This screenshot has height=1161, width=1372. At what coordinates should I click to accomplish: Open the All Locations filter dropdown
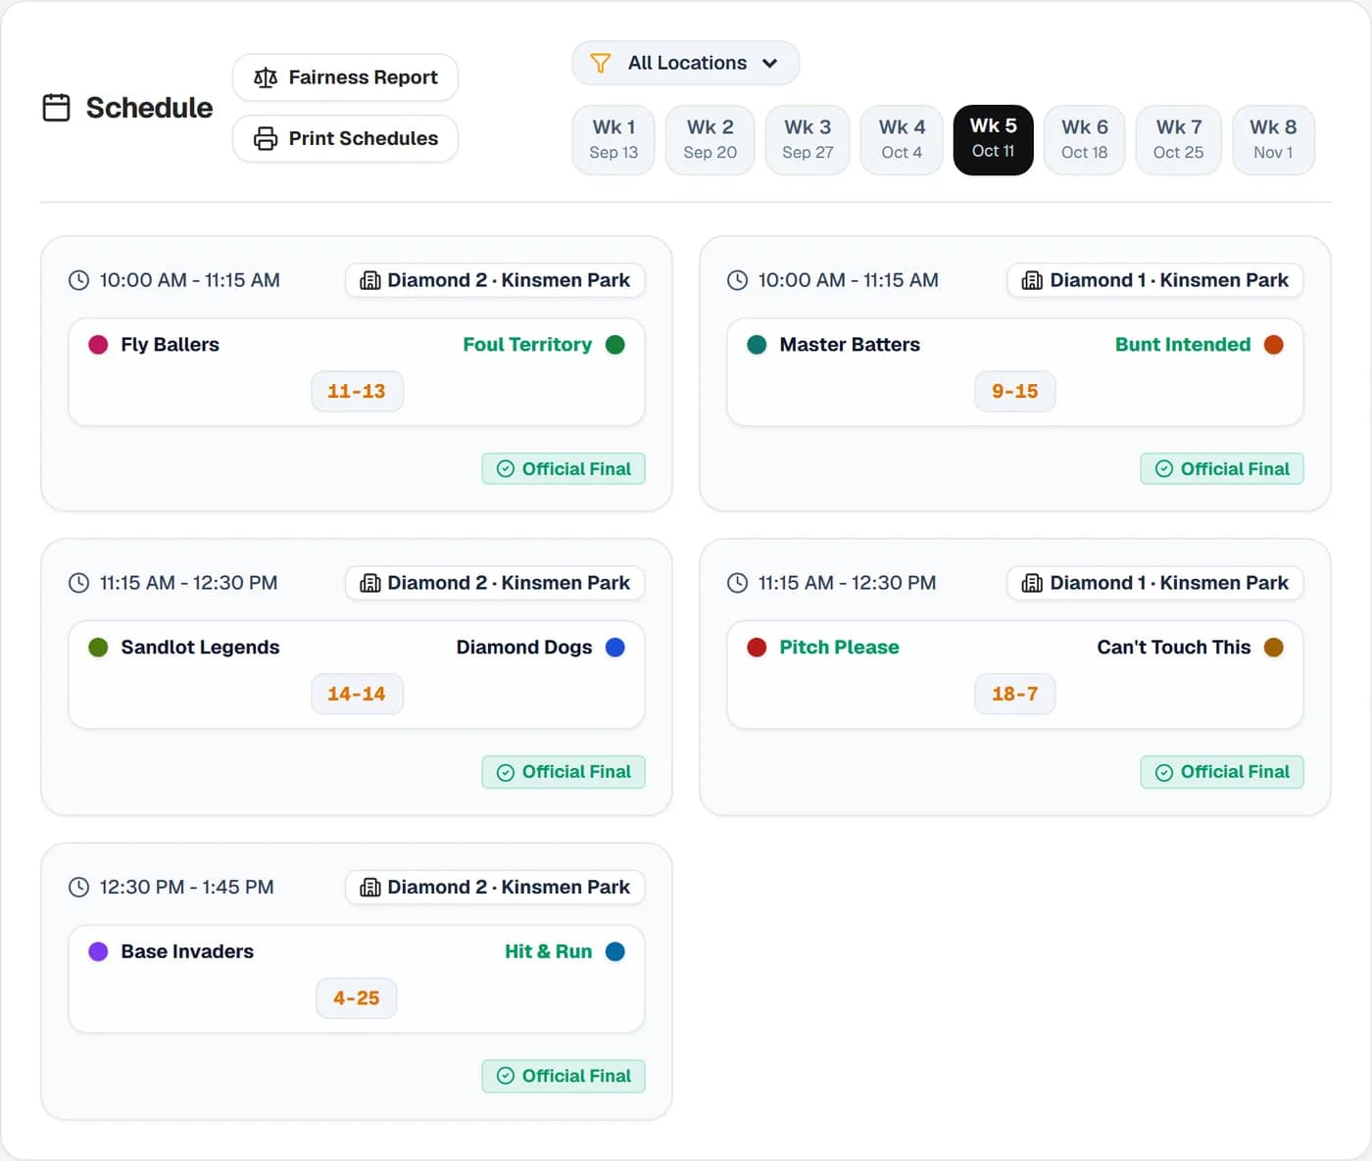[686, 63]
